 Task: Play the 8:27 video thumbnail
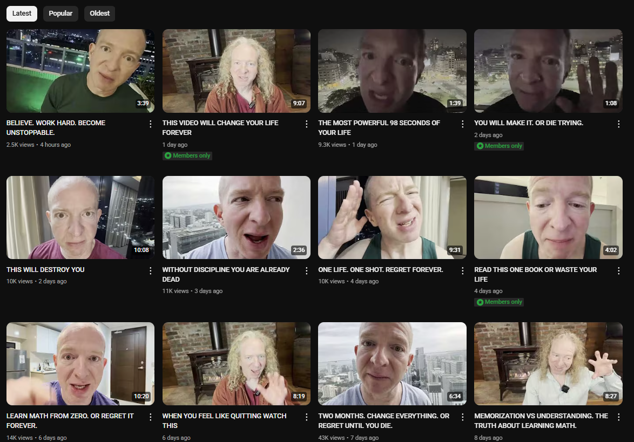(x=548, y=364)
